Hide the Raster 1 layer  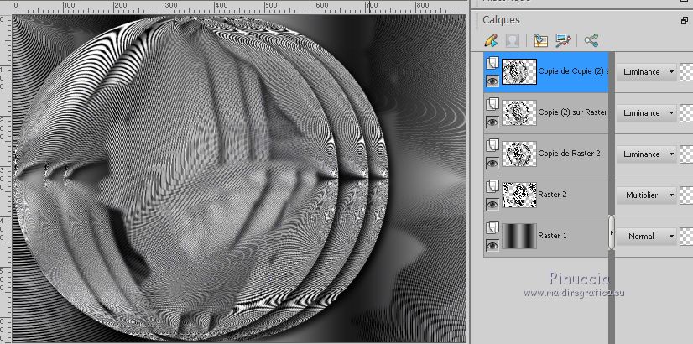pyautogui.click(x=492, y=245)
